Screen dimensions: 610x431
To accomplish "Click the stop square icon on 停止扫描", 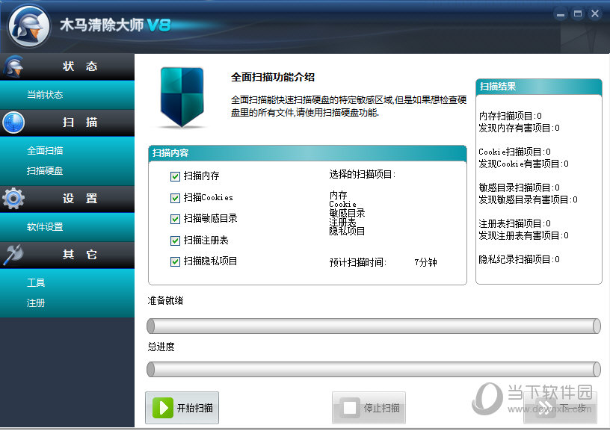I will [x=349, y=408].
